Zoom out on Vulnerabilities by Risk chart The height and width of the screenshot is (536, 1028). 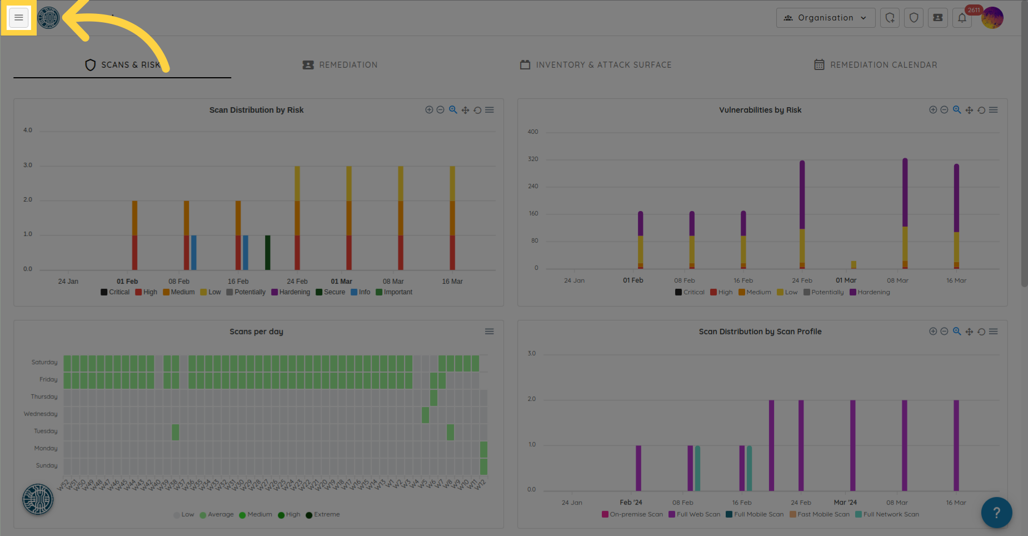pos(944,110)
